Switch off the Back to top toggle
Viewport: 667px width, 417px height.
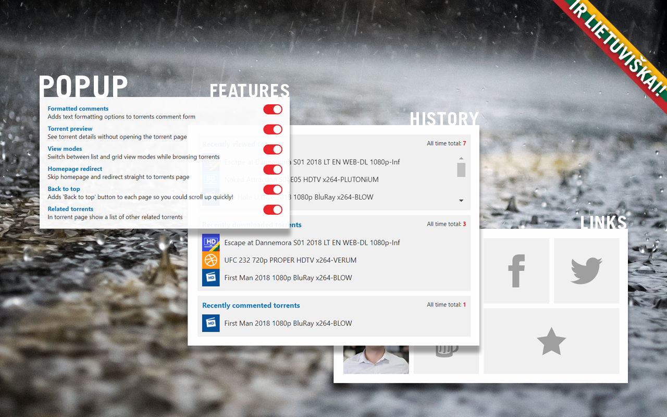tap(273, 190)
